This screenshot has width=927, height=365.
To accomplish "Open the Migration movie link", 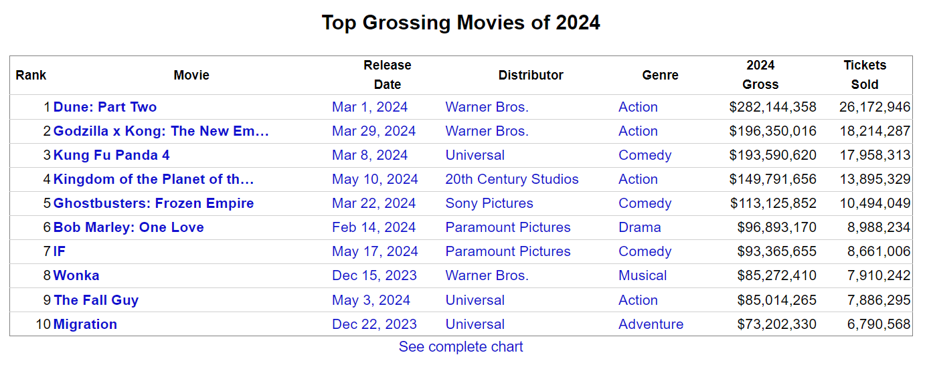I will (85, 324).
